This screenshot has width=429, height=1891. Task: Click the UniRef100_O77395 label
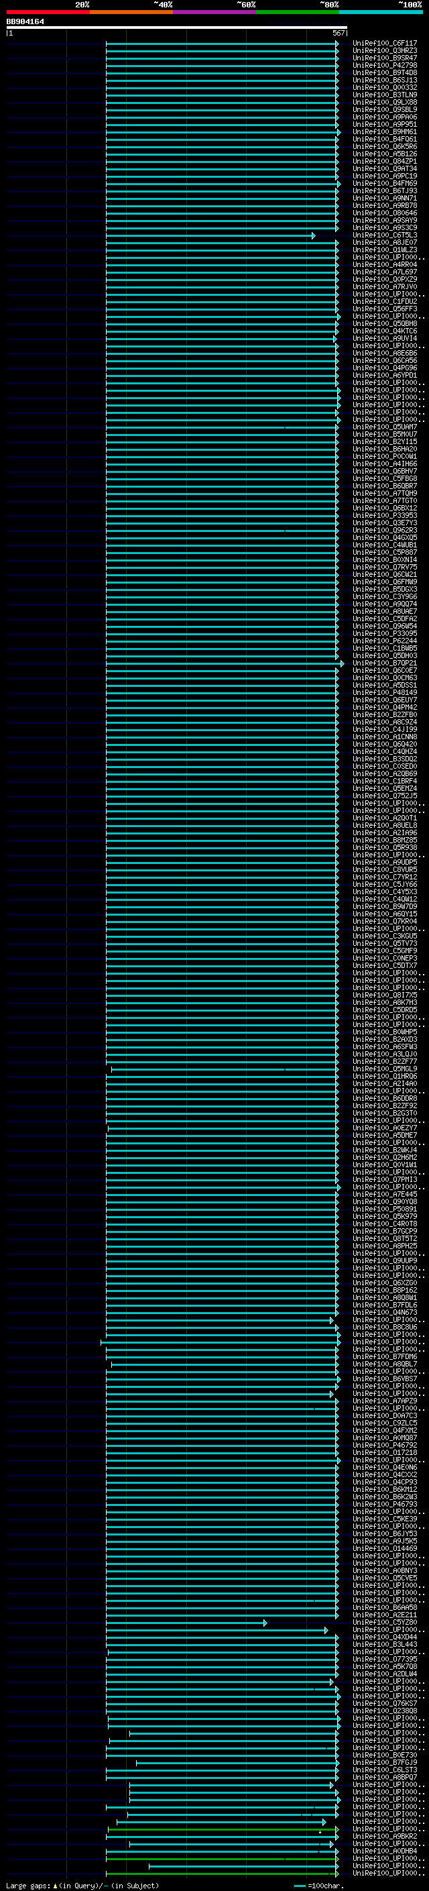tap(385, 1659)
